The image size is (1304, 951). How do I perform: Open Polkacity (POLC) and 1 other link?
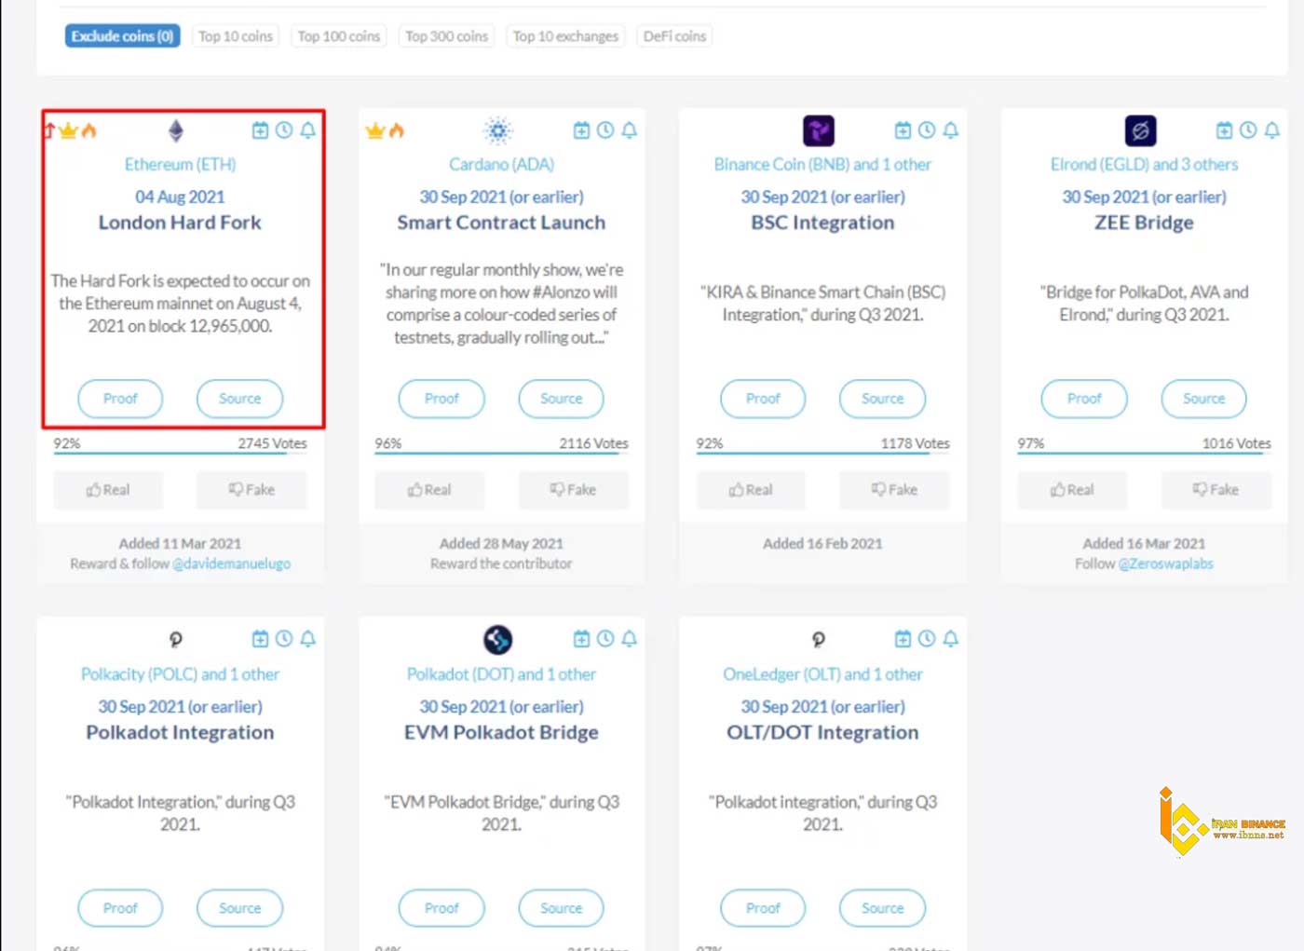point(180,674)
